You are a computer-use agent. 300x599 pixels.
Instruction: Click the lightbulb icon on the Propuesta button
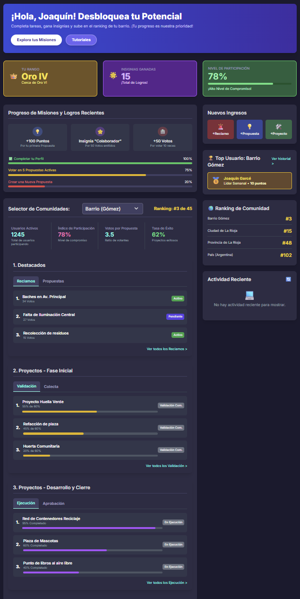[249, 126]
